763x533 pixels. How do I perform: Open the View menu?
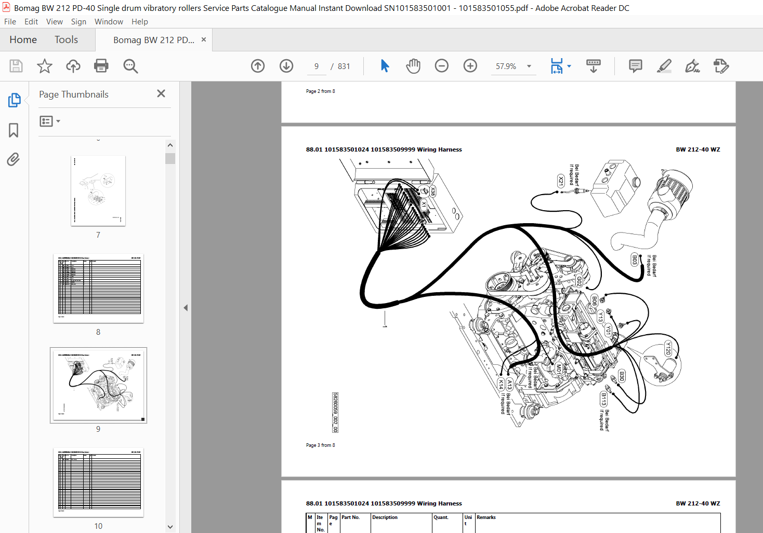coord(55,22)
